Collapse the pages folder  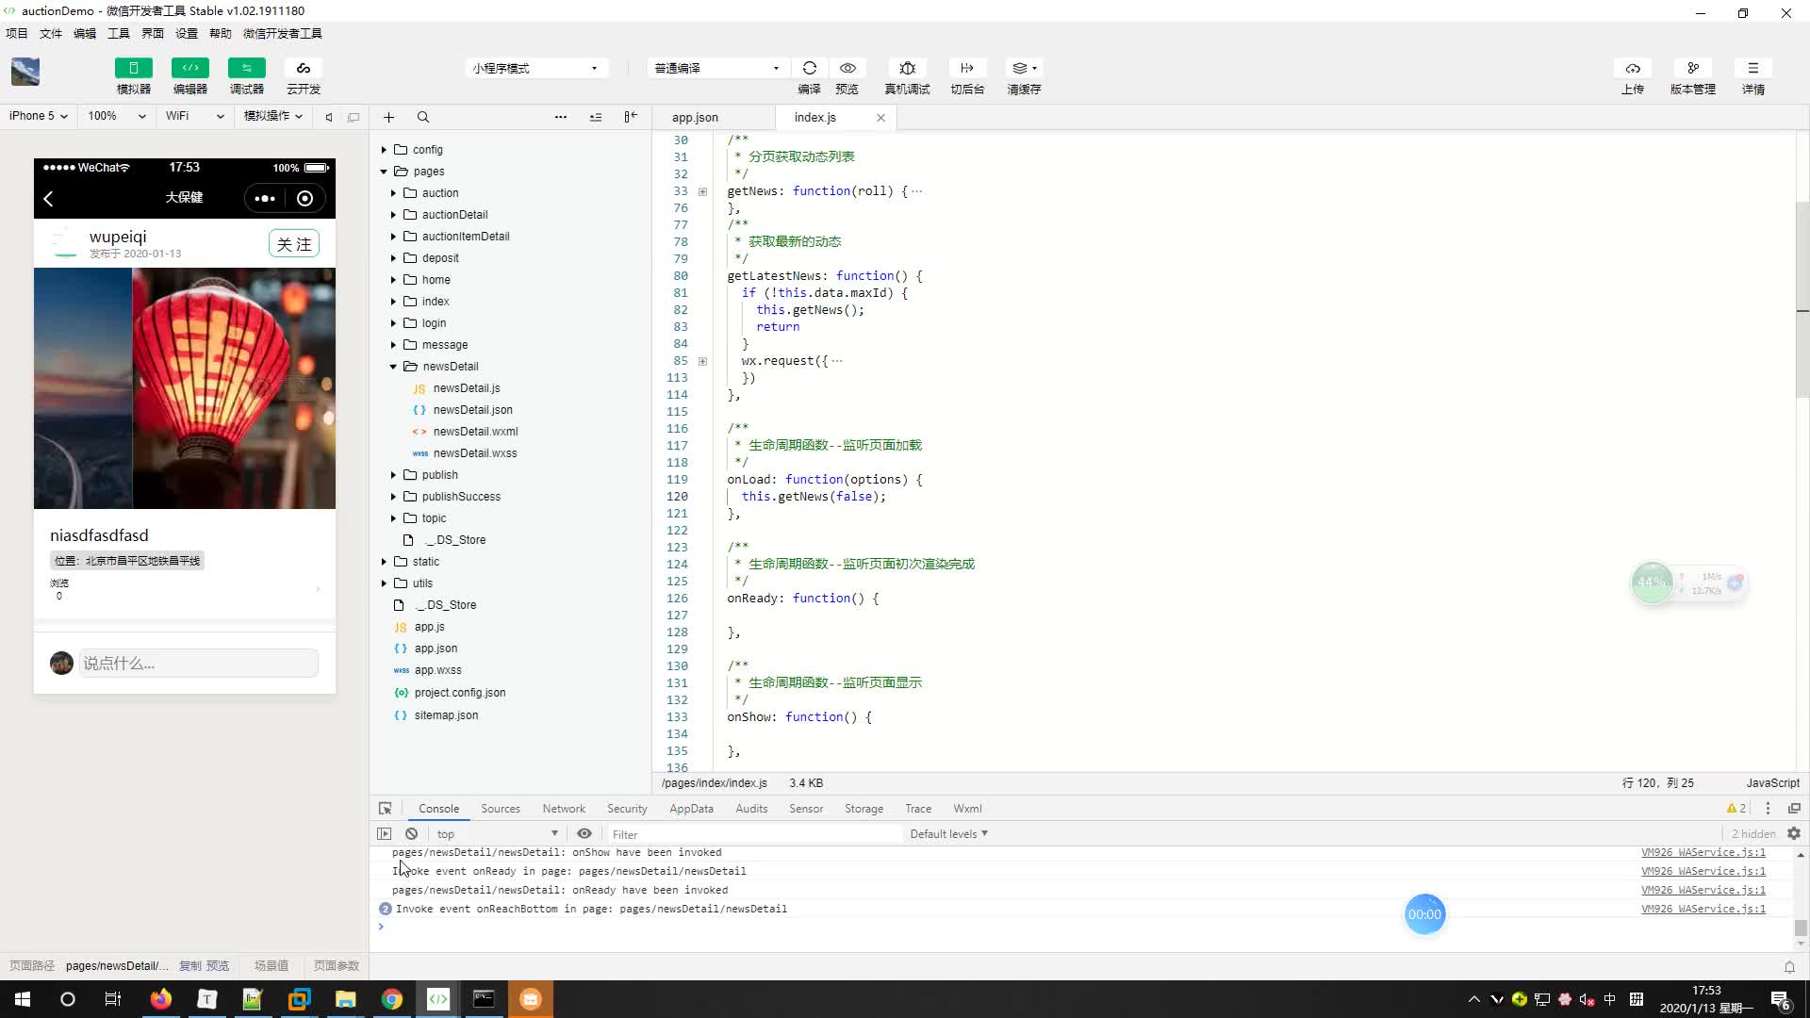pyautogui.click(x=384, y=172)
